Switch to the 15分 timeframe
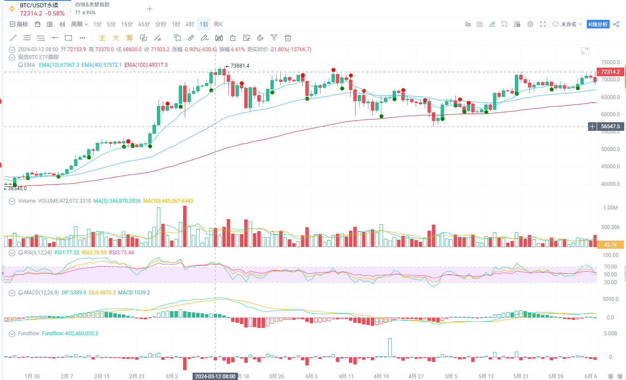626x380 pixels. 127,25
